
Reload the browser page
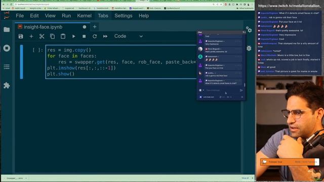click(x=11, y=5)
